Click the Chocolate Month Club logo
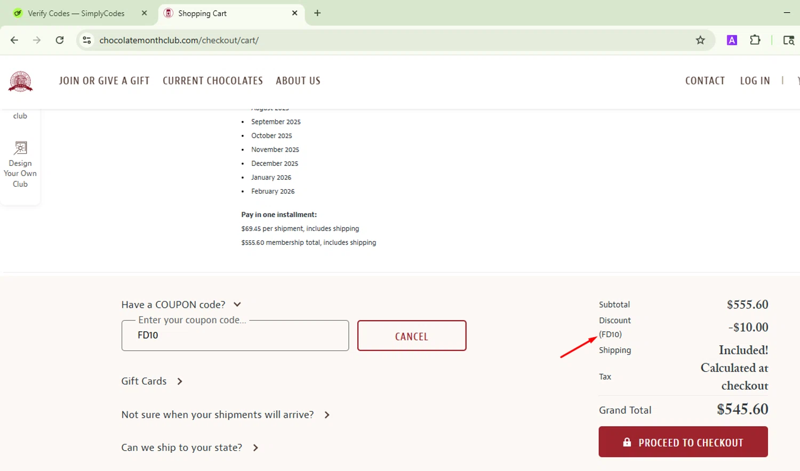The height and width of the screenshot is (471, 800). click(21, 82)
